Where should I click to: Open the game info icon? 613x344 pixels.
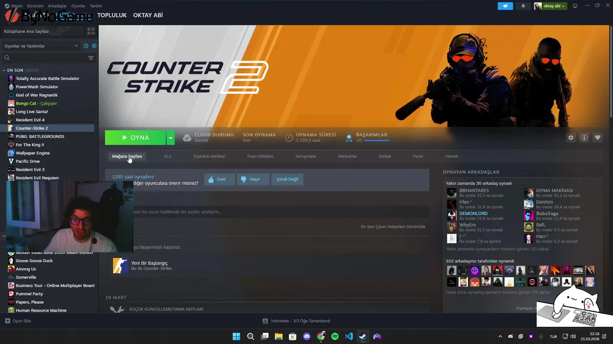point(584,138)
